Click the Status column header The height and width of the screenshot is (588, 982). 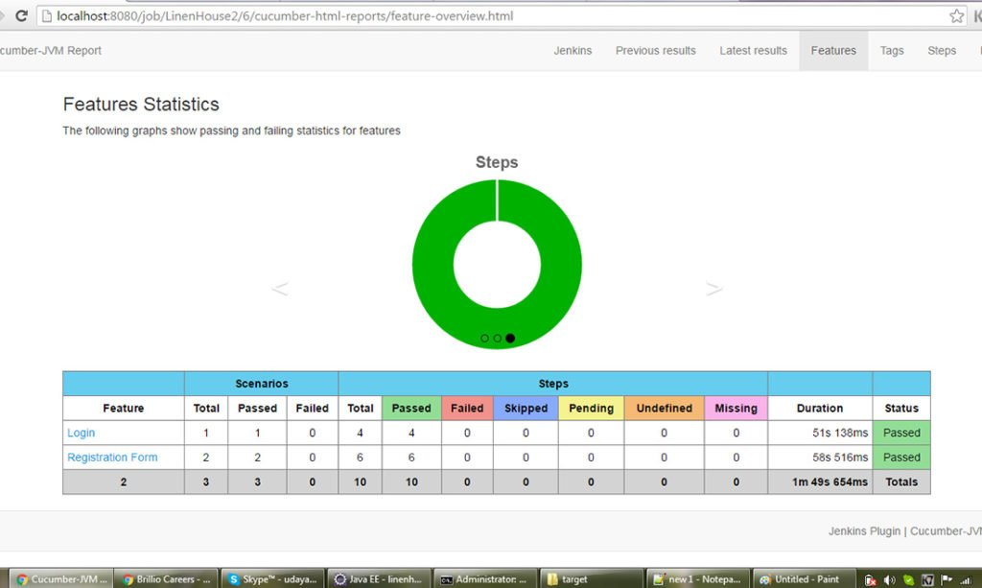901,409
